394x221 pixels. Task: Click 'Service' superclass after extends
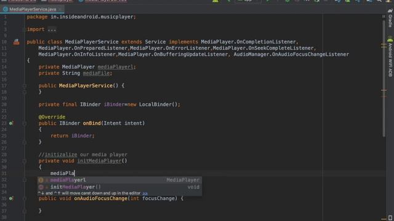(x=155, y=42)
